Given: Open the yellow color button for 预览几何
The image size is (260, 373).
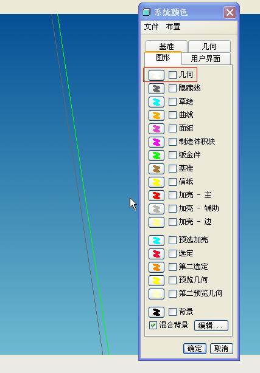Looking at the screenshot, I should [156, 280].
